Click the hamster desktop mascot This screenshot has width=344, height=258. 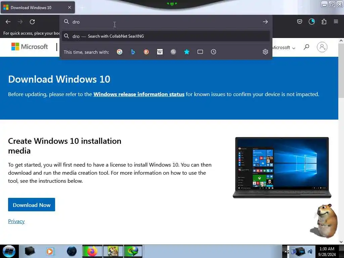(324, 221)
